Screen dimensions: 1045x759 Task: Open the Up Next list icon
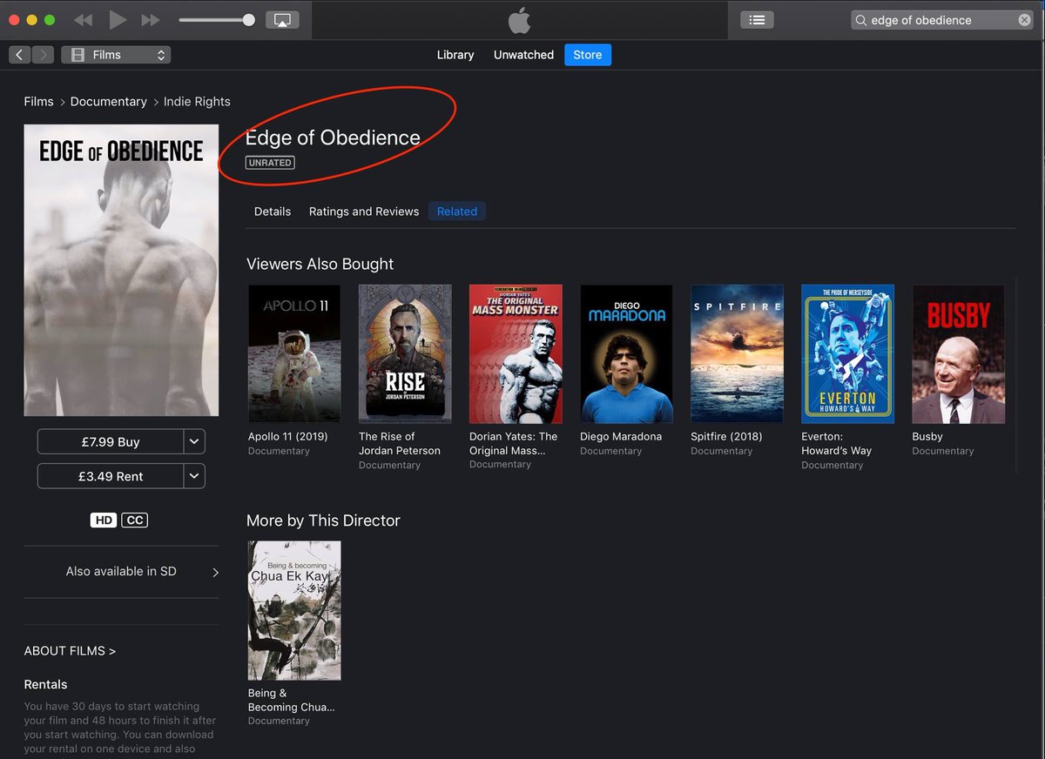click(x=757, y=20)
